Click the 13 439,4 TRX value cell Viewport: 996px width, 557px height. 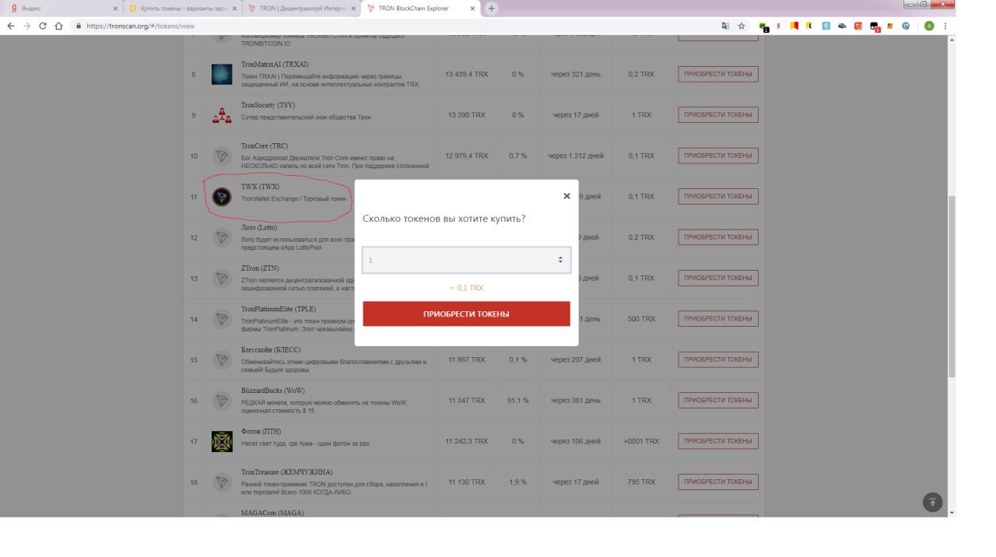(x=466, y=74)
